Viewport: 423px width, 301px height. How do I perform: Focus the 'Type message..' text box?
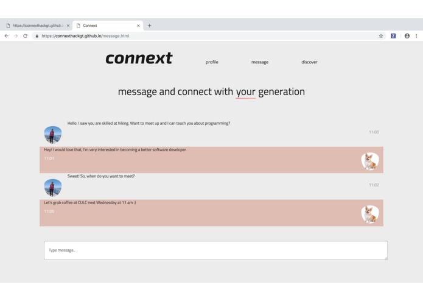[216, 250]
